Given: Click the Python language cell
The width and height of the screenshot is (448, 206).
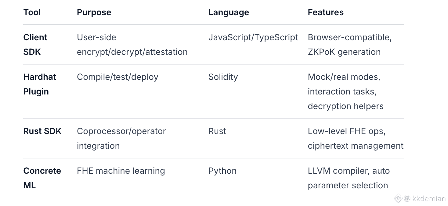Looking at the screenshot, I should pos(222,171).
